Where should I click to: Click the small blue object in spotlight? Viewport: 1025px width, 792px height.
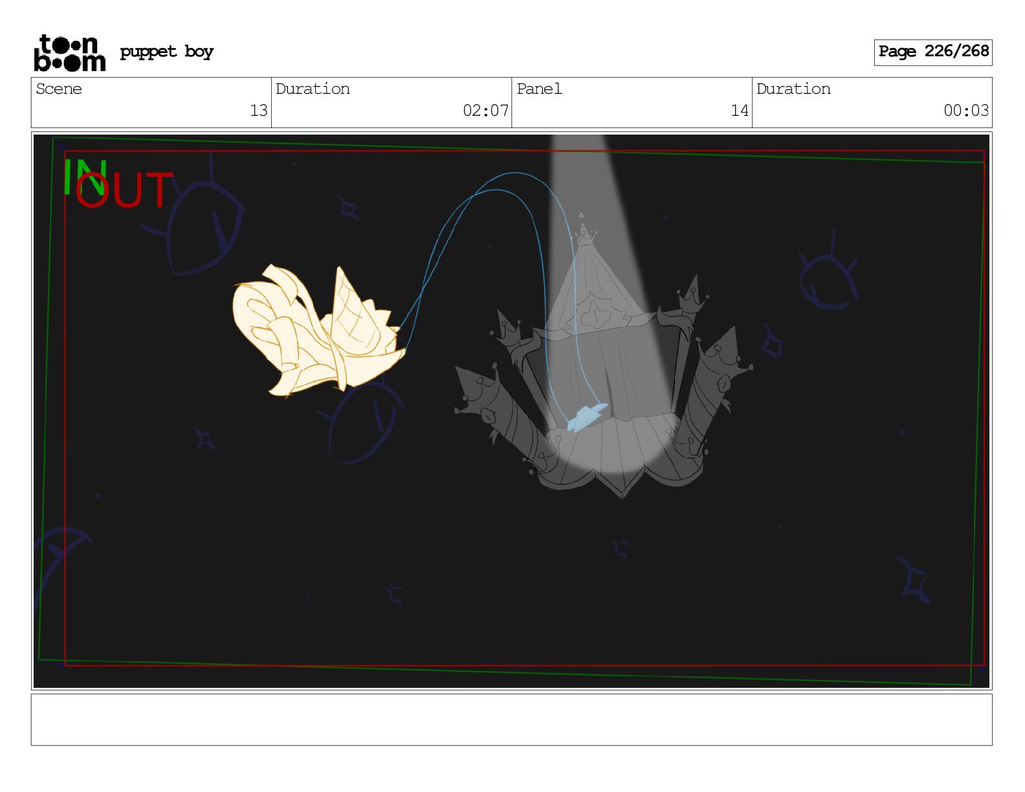click(x=587, y=417)
